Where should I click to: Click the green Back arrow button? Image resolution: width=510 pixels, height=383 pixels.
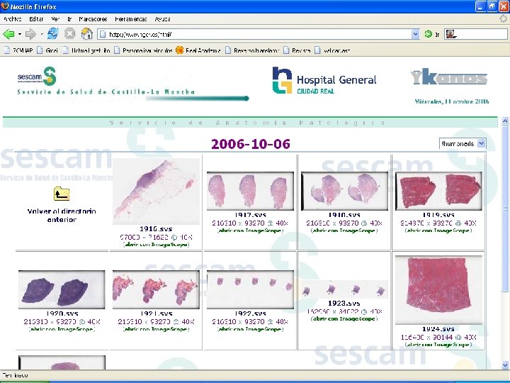point(8,34)
